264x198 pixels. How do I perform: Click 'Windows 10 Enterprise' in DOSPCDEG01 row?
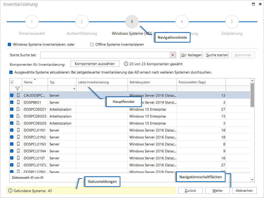(148, 109)
